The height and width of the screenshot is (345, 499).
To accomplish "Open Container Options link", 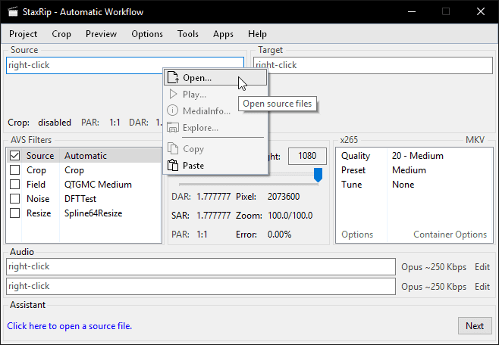I will pyautogui.click(x=450, y=235).
